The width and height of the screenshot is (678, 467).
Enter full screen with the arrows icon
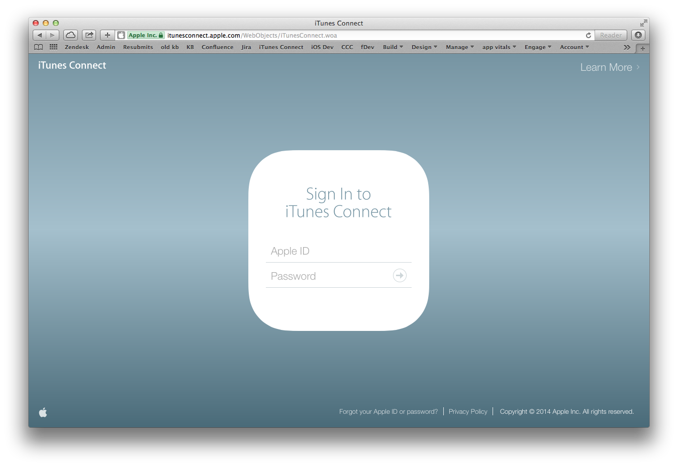(x=643, y=23)
